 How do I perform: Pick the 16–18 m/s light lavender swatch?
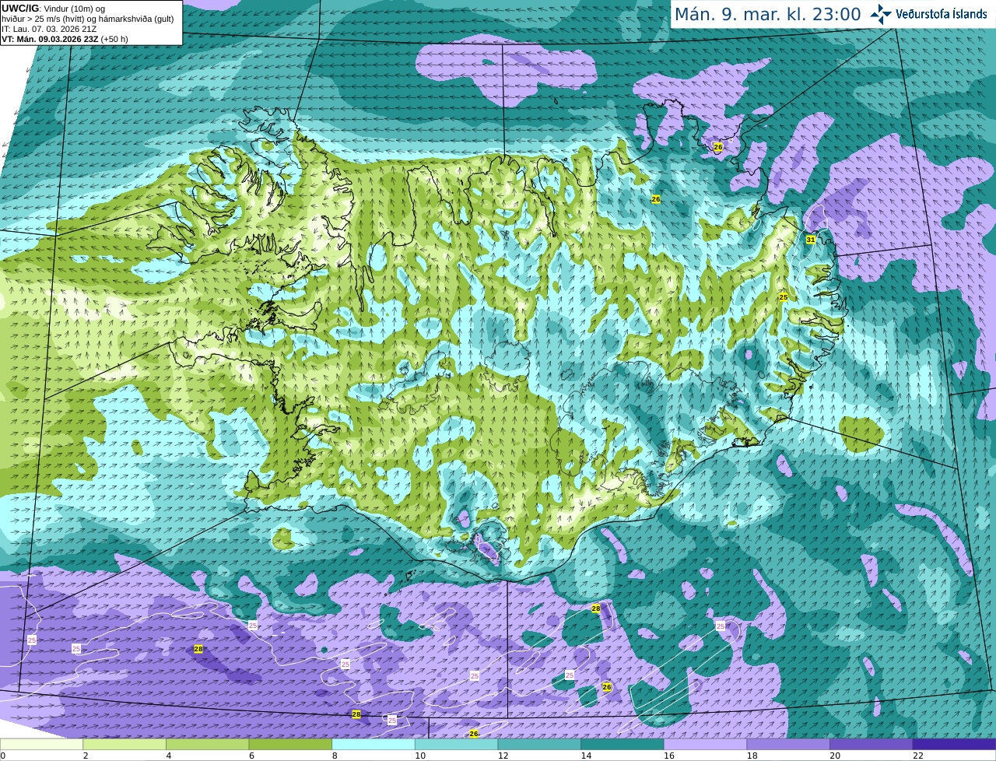(705, 744)
